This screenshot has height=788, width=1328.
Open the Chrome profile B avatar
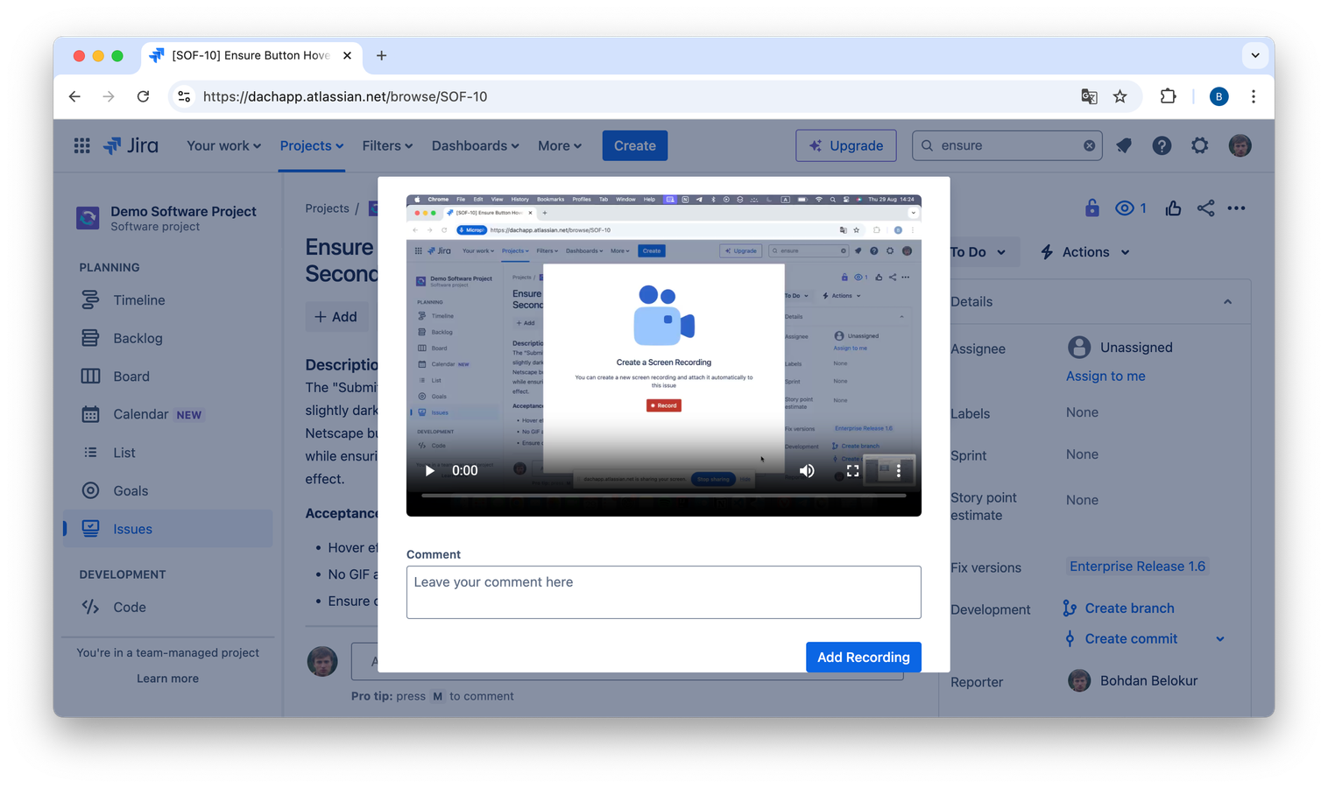pos(1219,96)
